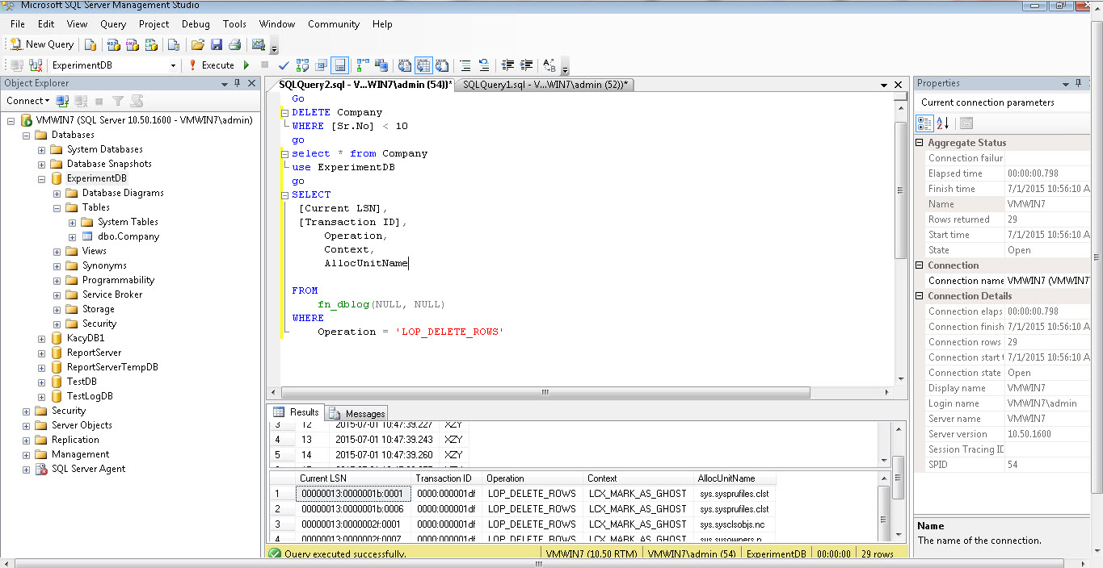The height and width of the screenshot is (568, 1103).
Task: Open the Query menu
Action: pyautogui.click(x=113, y=24)
